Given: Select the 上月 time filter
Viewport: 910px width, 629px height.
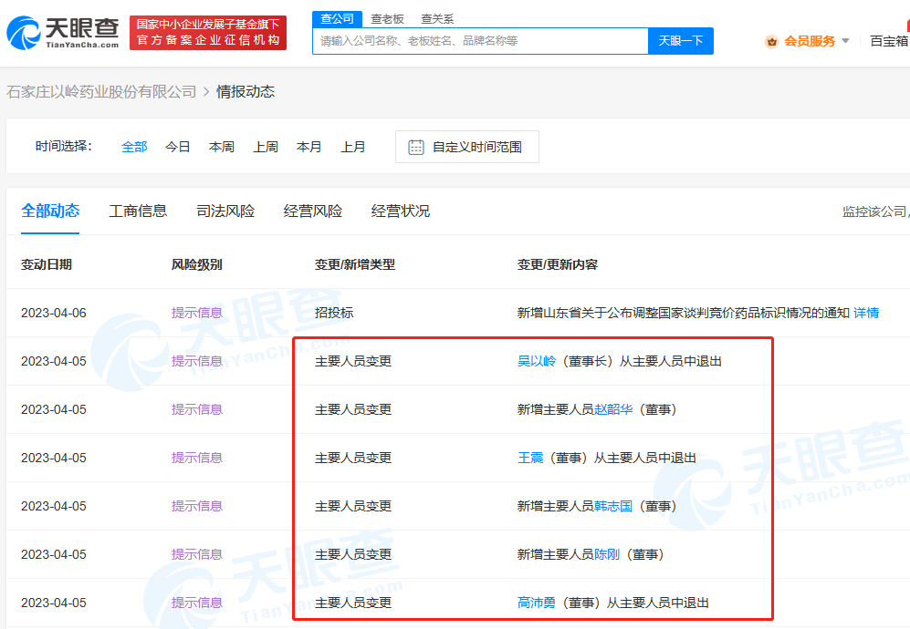Looking at the screenshot, I should (353, 148).
